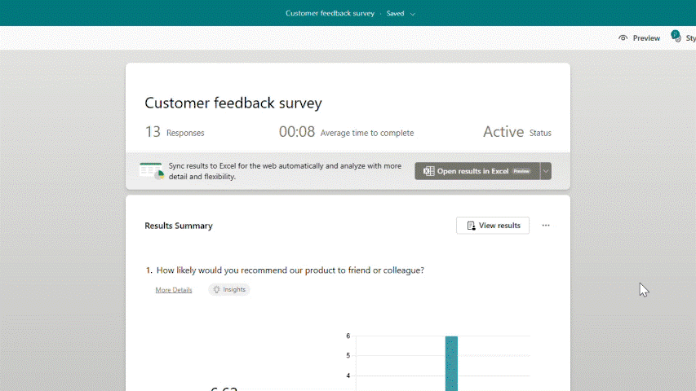Show Insights with the lightbulb button
Image resolution: width=696 pixels, height=391 pixels.
point(228,289)
